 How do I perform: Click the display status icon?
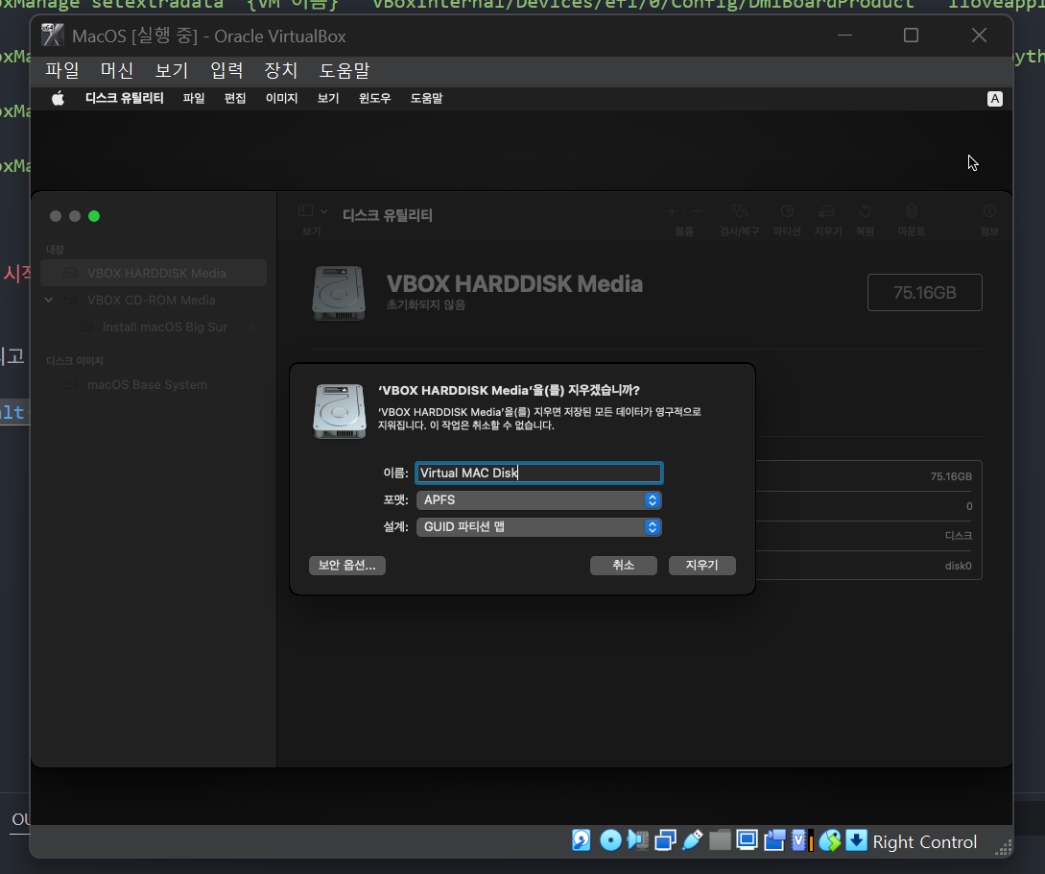pyautogui.click(x=748, y=840)
